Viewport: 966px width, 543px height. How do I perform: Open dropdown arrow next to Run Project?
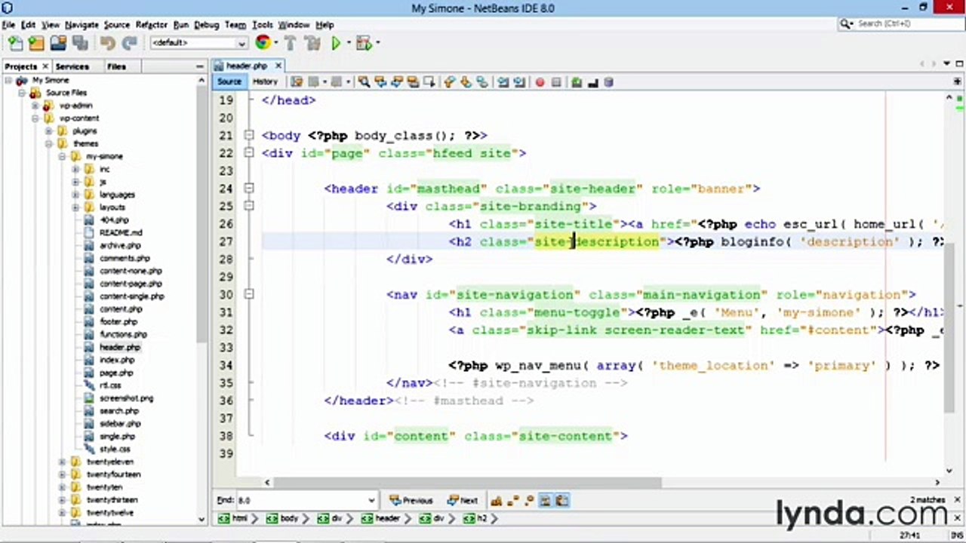click(348, 44)
